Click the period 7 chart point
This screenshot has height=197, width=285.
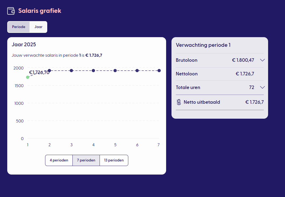pos(159,71)
